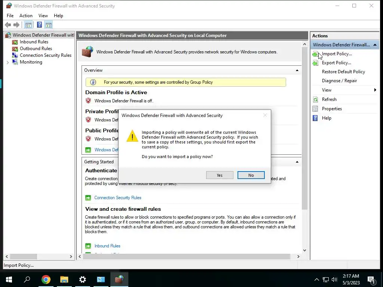Click Import Policy... action
Image resolution: width=383 pixels, height=287 pixels.
[337, 54]
